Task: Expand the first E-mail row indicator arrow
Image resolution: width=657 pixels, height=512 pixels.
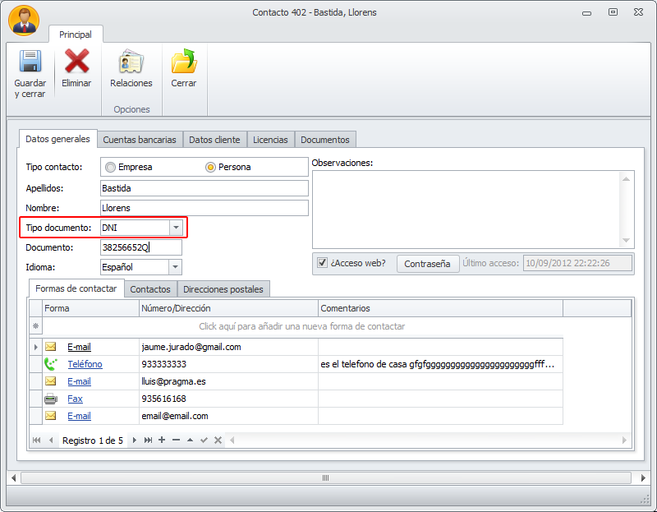Action: click(35, 347)
